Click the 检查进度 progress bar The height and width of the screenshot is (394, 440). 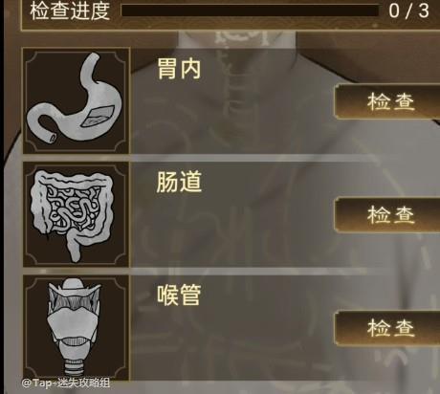(x=251, y=11)
